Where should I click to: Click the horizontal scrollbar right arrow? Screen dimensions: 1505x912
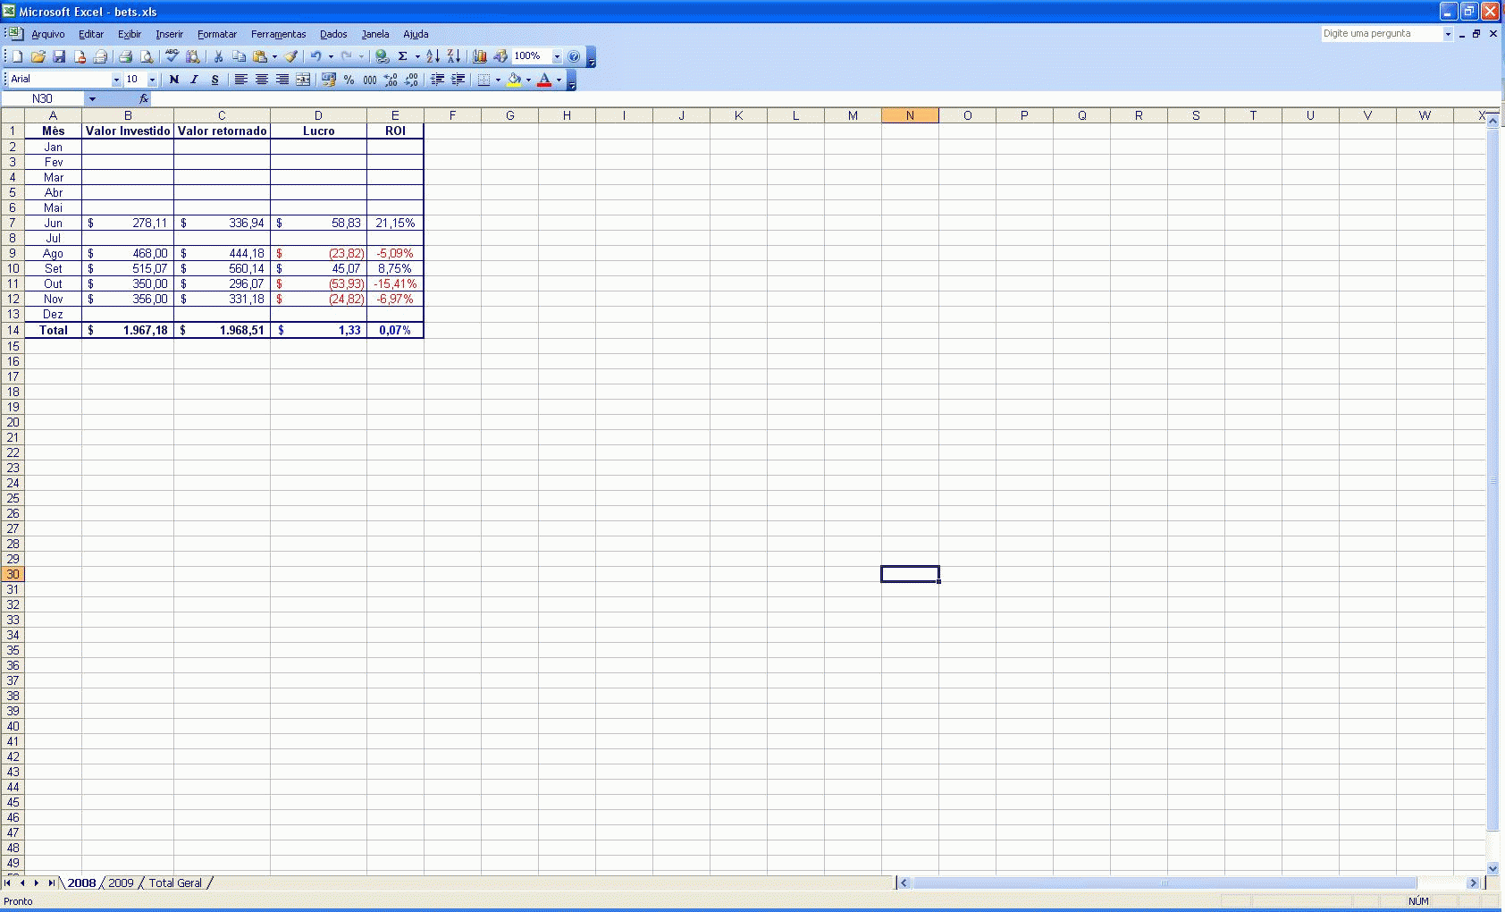[1473, 882]
